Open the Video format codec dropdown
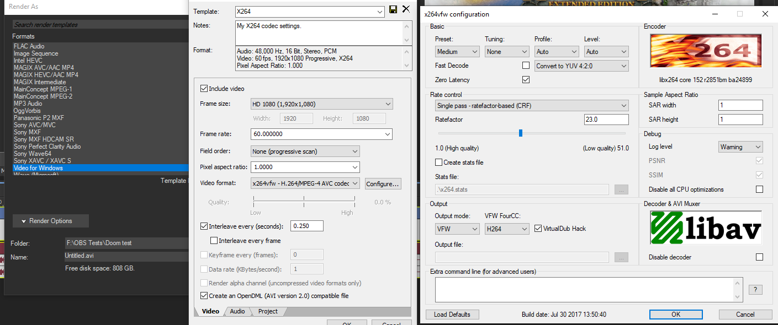The height and width of the screenshot is (325, 778). tap(305, 183)
